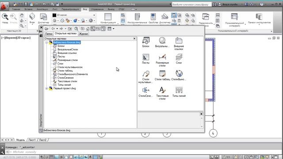Switch to the Папки DesignCenter tab
283x159 pixels.
pyautogui.click(x=49, y=34)
